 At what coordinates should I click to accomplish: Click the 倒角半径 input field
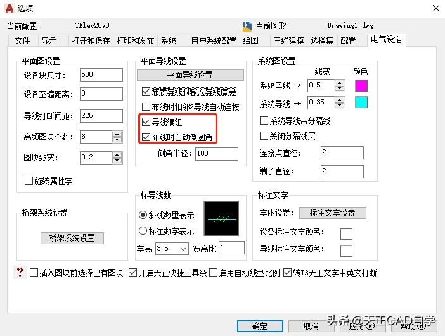(216, 154)
